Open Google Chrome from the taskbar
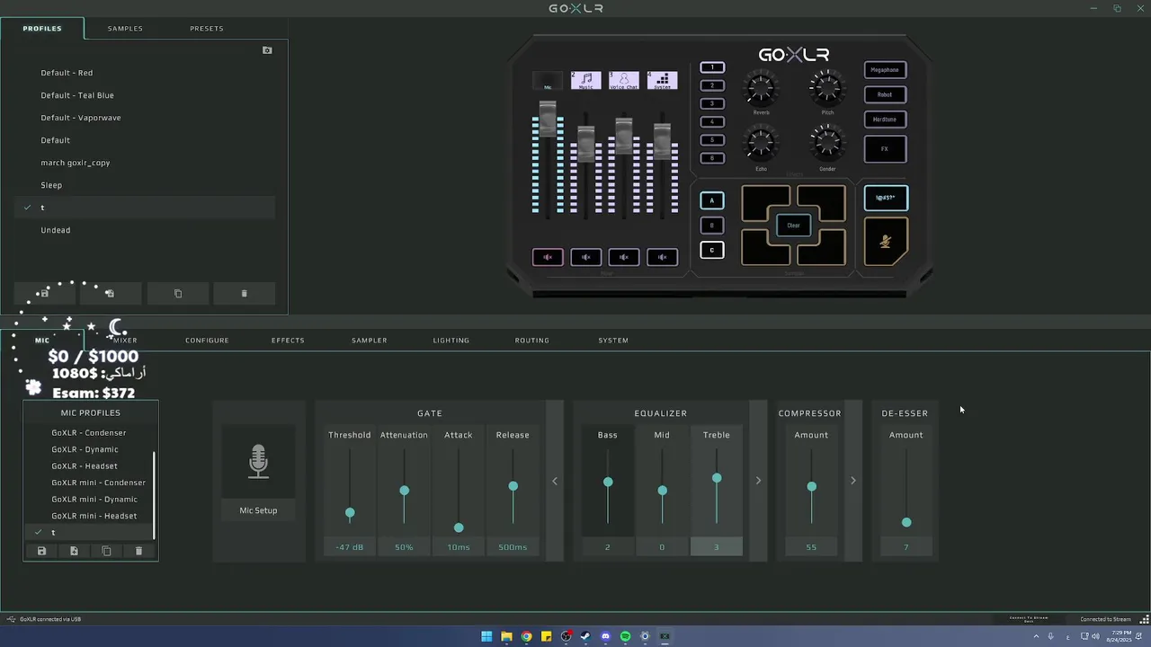Screen dimensions: 1151x647 point(526,636)
